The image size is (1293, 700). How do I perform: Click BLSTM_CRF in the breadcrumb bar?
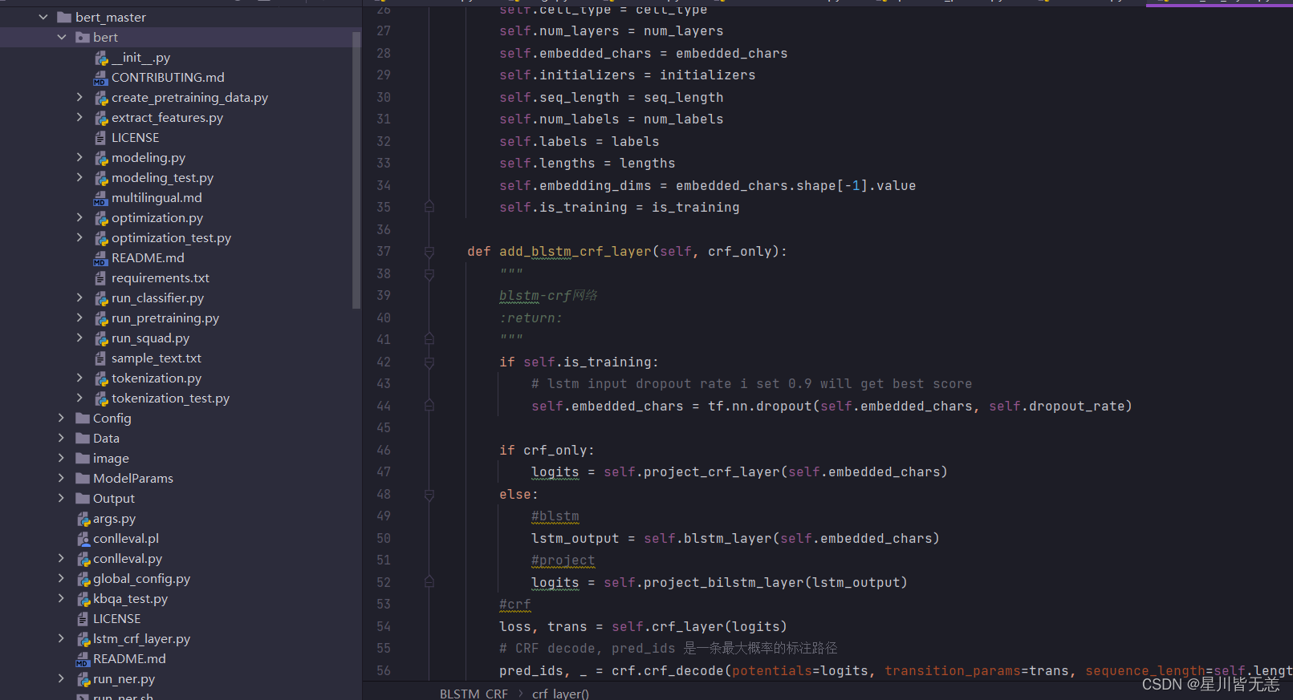click(474, 694)
